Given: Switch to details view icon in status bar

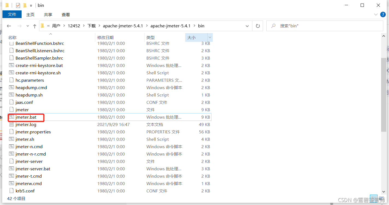Looking at the screenshot, I should 374,199.
